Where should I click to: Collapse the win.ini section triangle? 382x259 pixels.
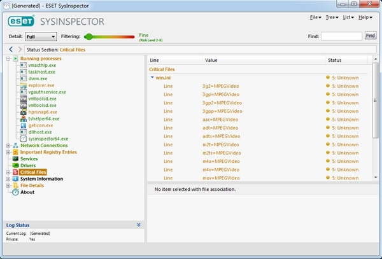pyautogui.click(x=152, y=78)
